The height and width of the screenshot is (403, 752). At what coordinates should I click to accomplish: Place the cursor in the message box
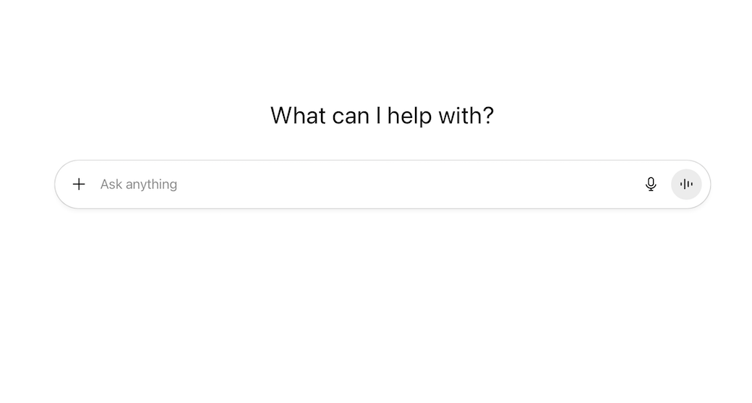click(362, 184)
